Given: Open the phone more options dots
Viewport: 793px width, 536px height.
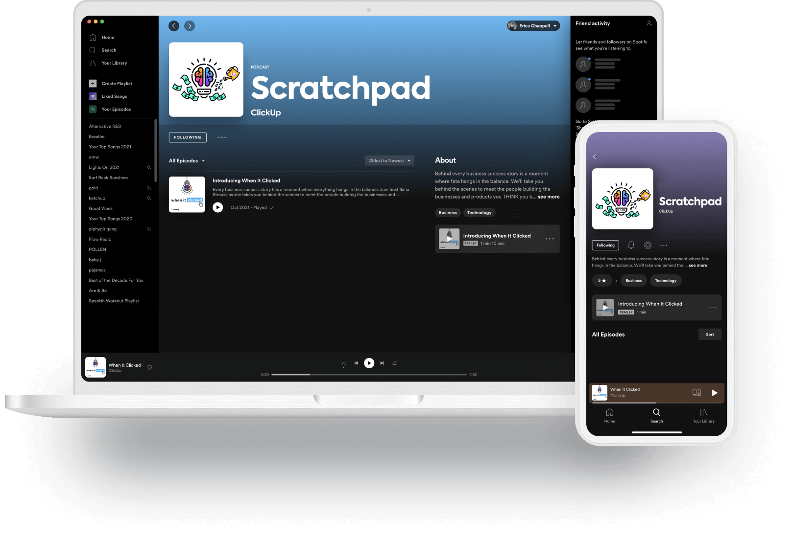Looking at the screenshot, I should click(x=664, y=246).
